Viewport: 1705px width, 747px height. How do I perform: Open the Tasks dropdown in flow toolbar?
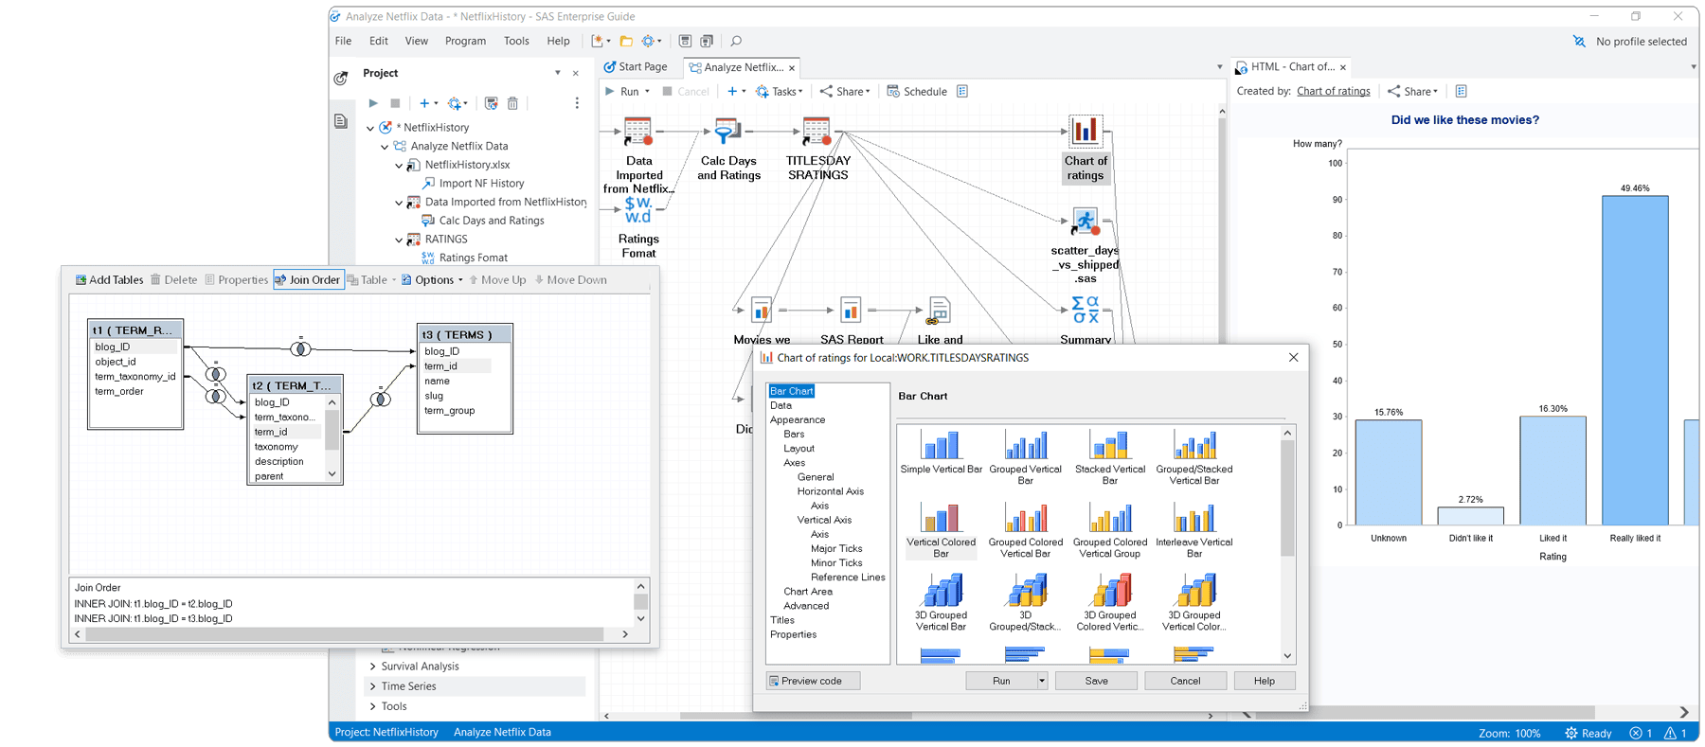pyautogui.click(x=779, y=92)
